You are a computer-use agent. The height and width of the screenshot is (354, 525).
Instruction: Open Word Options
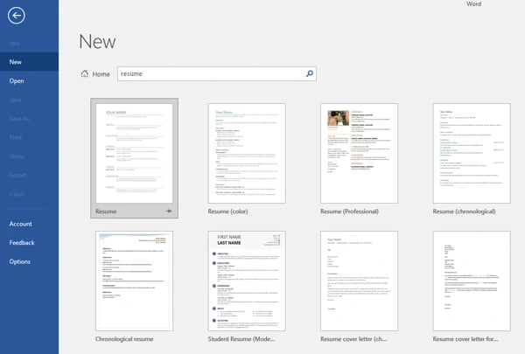click(20, 261)
